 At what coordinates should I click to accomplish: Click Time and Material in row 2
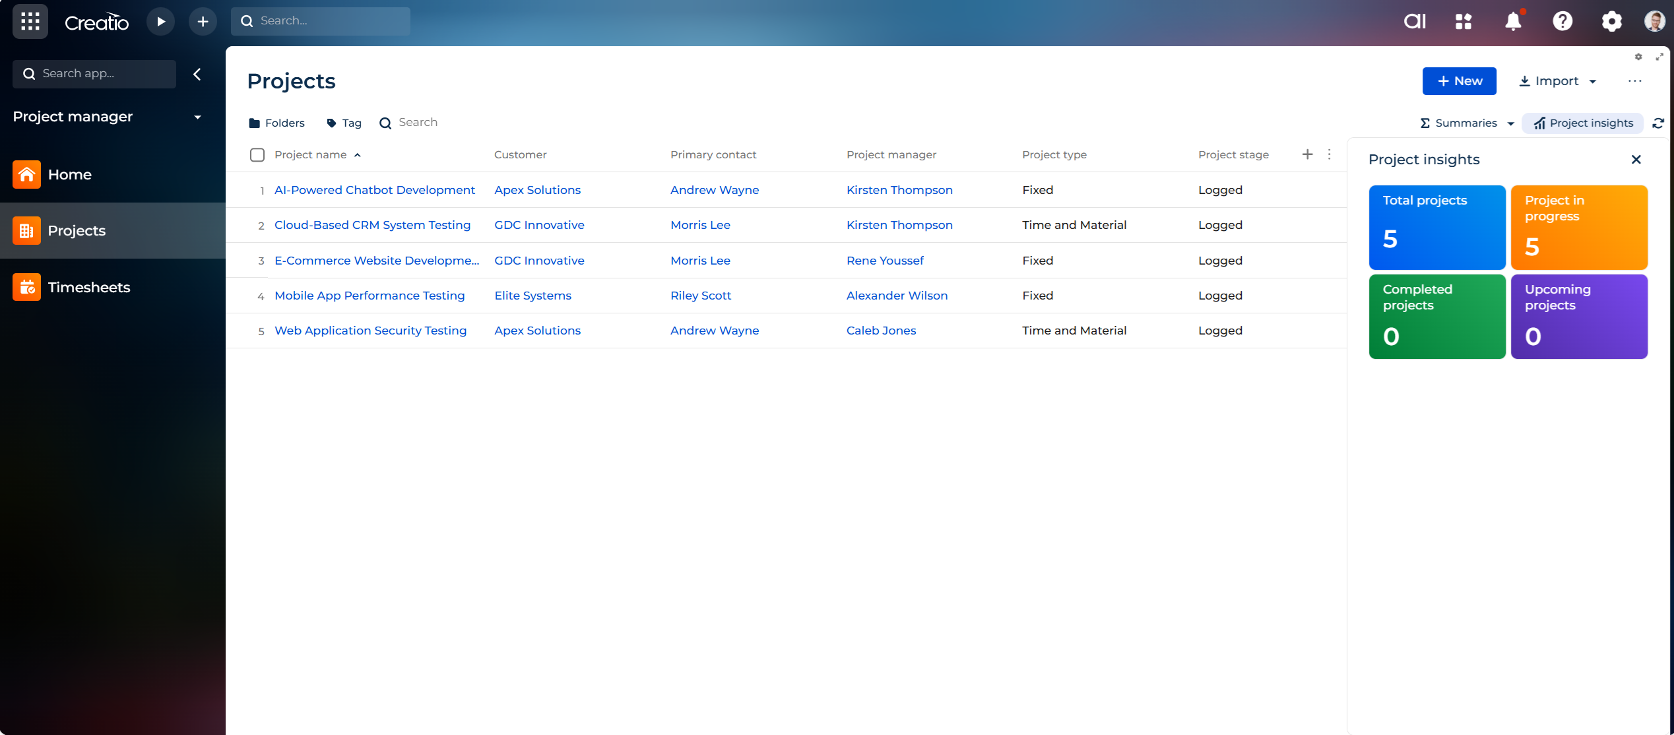click(x=1074, y=225)
